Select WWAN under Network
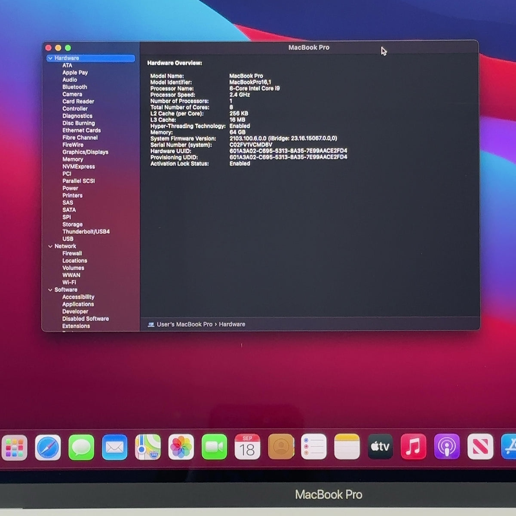 [71, 275]
